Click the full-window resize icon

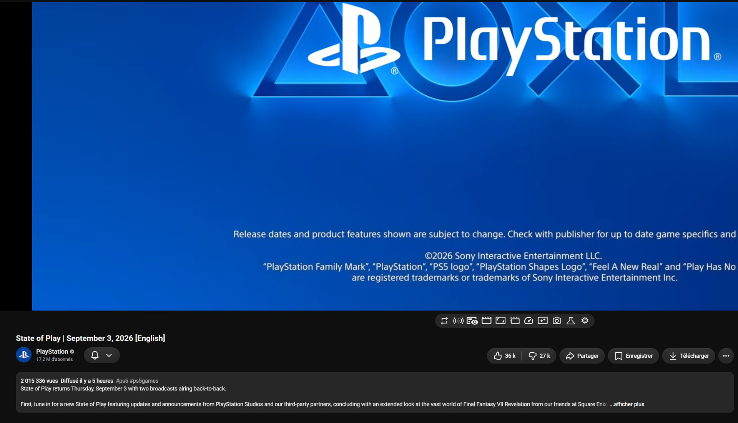[500, 320]
